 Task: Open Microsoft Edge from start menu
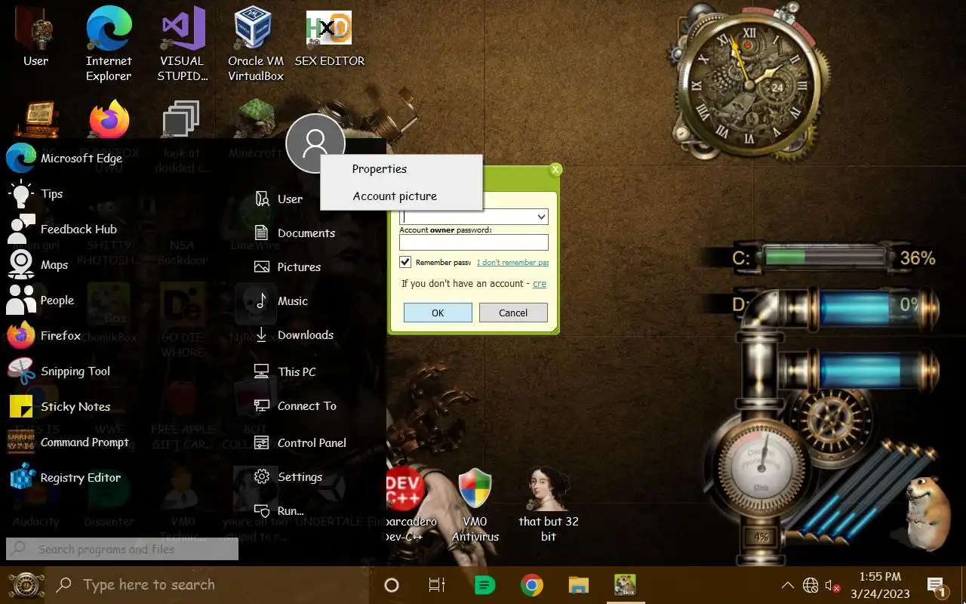tap(66, 159)
